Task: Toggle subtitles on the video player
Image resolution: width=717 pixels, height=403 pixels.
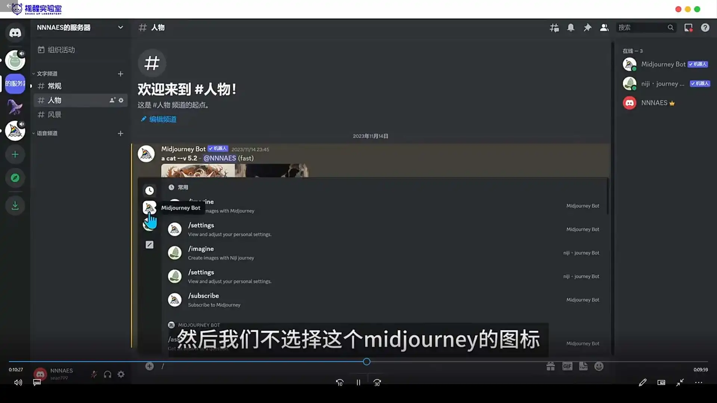Action: [x=37, y=382]
